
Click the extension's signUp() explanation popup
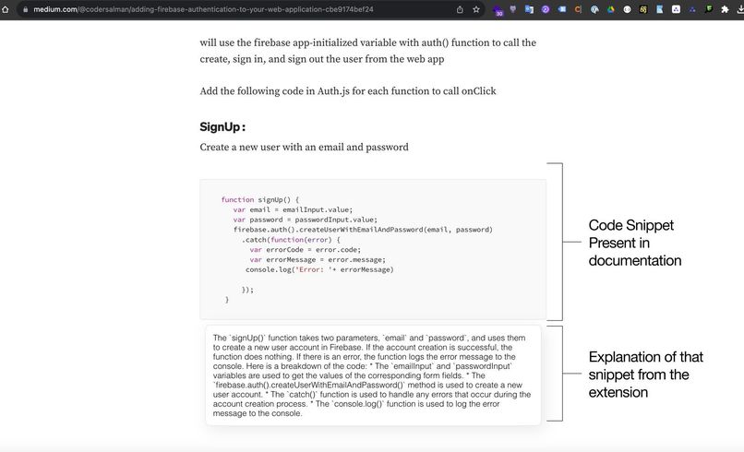373,375
